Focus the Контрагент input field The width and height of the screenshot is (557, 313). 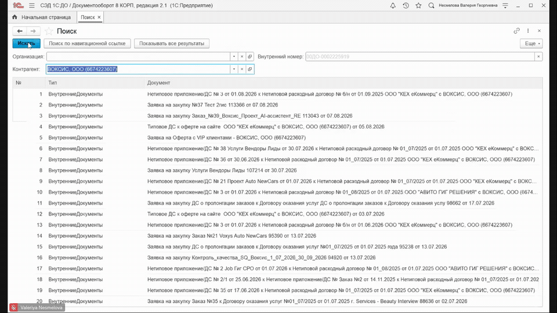click(x=139, y=69)
